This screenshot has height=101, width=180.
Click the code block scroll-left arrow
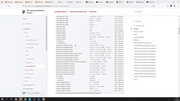56,93
